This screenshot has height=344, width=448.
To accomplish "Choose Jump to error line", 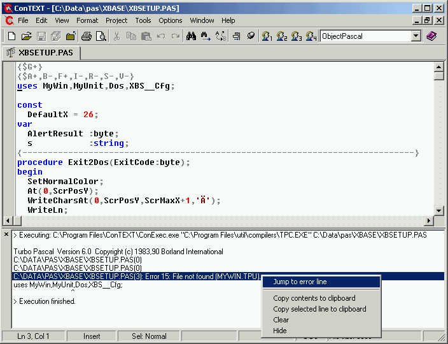I will click(321, 282).
